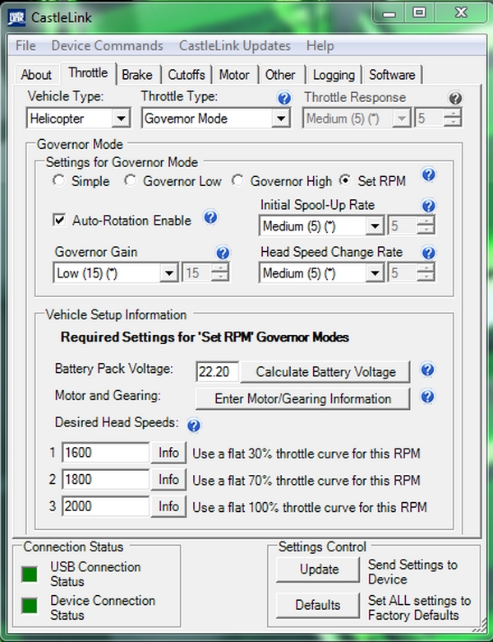Click the Throttle Response help icon
Viewport: 493px width, 642px height.
(x=455, y=98)
